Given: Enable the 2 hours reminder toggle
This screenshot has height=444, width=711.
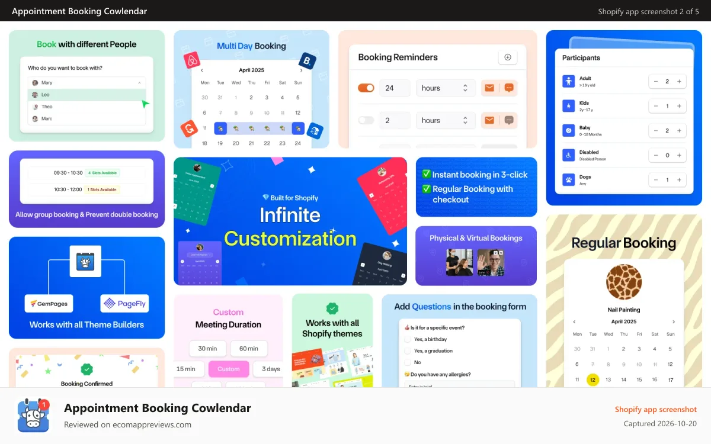Looking at the screenshot, I should coord(366,120).
